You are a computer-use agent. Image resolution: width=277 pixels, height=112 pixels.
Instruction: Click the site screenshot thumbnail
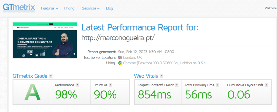click(x=45, y=40)
